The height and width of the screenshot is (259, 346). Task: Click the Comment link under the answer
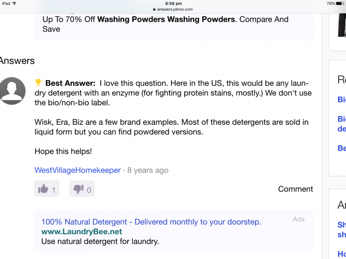point(295,189)
